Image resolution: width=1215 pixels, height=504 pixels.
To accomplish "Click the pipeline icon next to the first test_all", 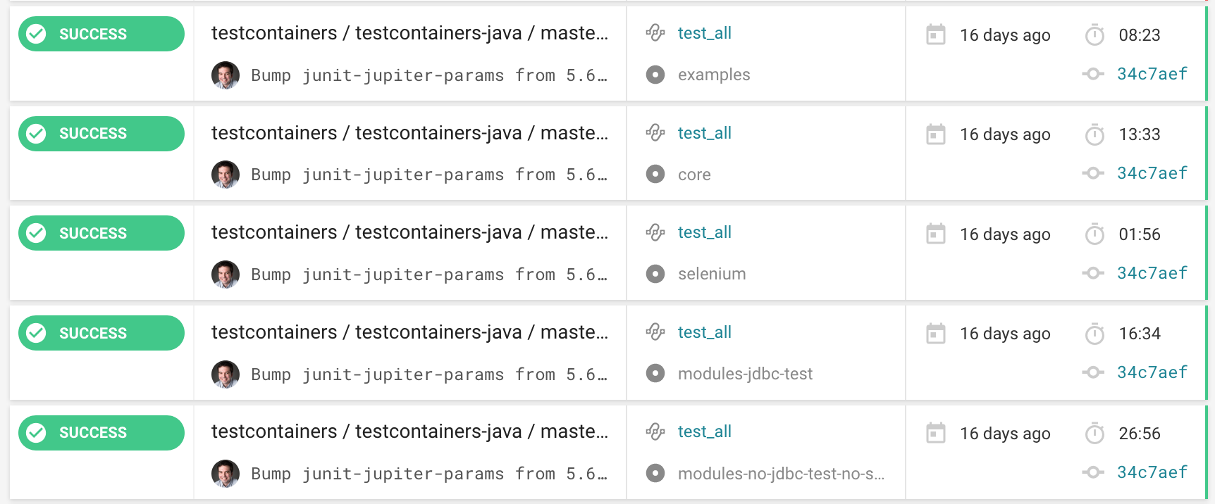I will coord(655,33).
